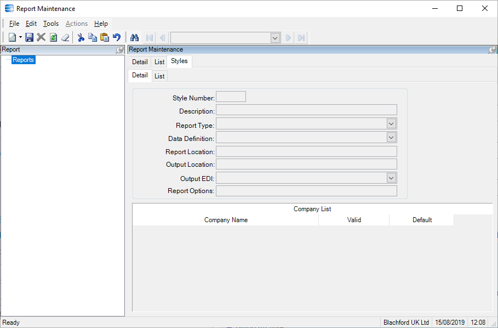
Task: Open the Actions menu
Action: coord(77,24)
